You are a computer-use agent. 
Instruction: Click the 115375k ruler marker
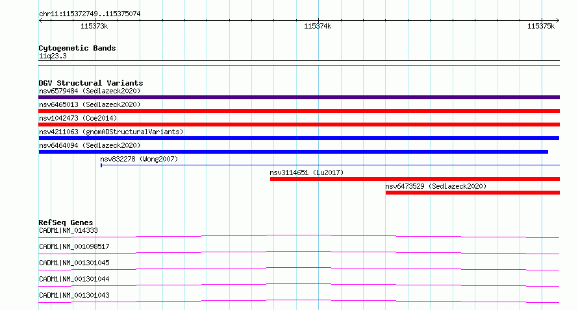tap(541, 26)
